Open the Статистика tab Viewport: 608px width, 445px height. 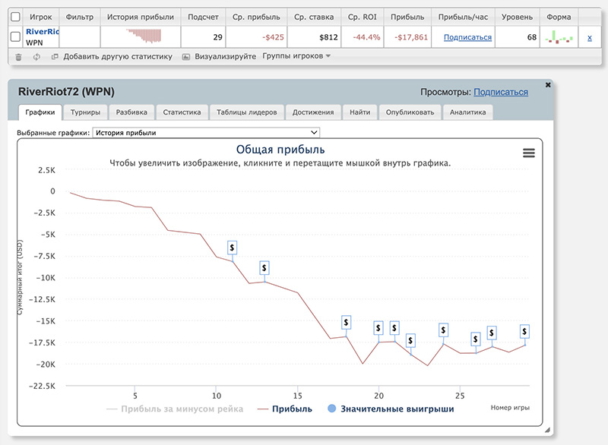(182, 112)
